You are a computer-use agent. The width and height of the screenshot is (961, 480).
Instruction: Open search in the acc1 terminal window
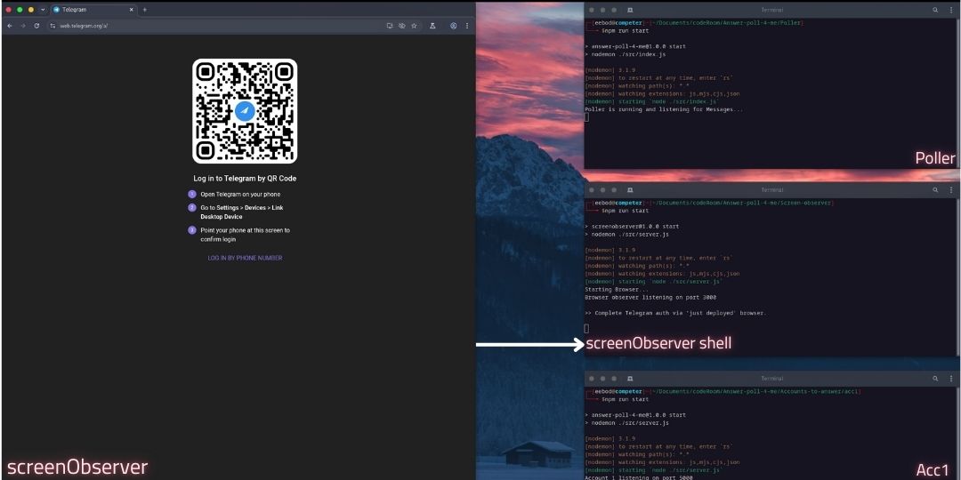(935, 379)
